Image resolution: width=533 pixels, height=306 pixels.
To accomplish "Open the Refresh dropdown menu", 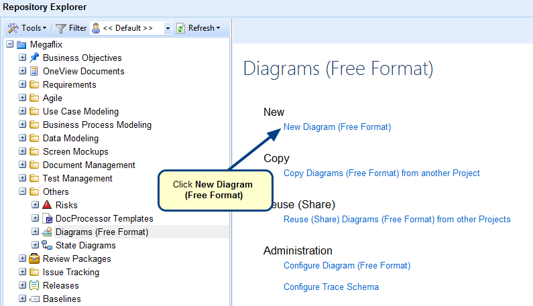I will [198, 28].
